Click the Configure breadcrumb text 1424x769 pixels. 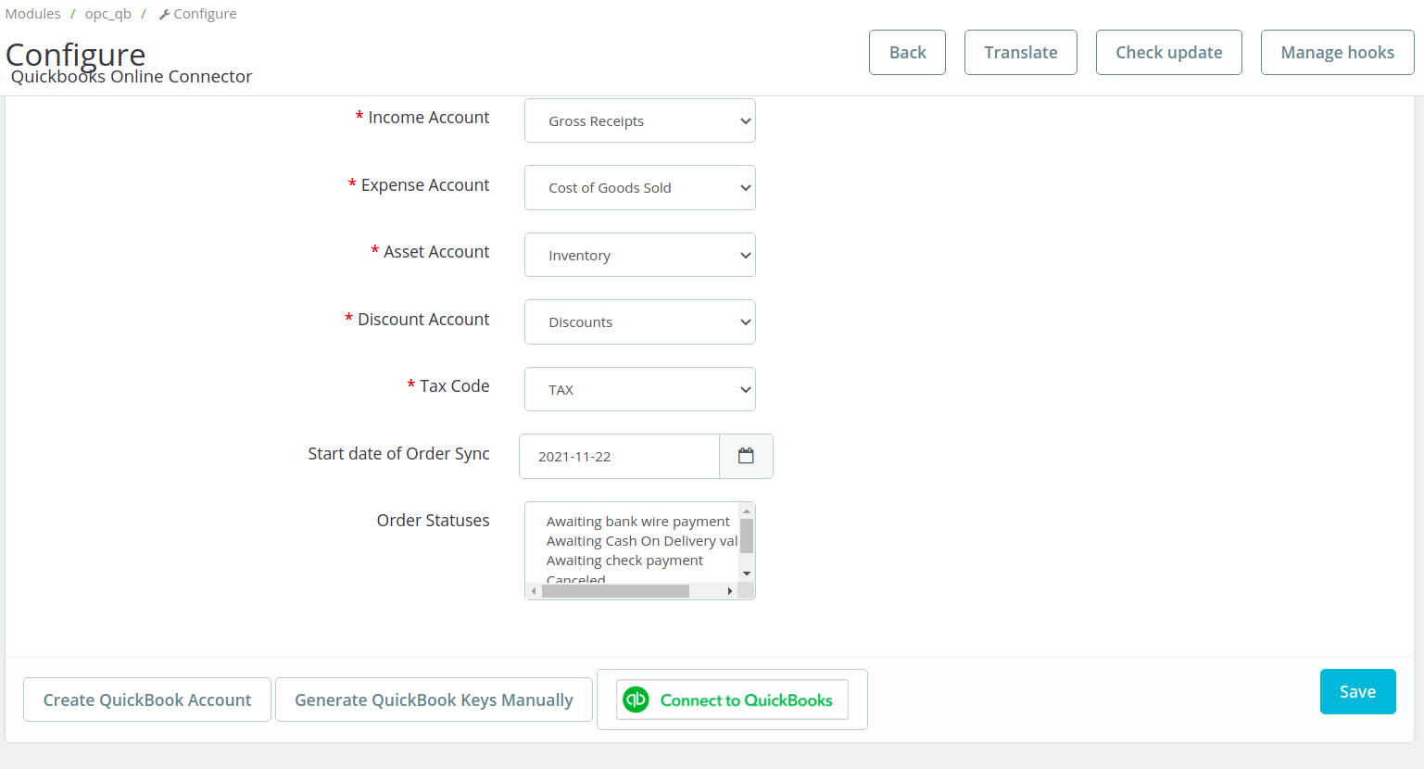pos(205,14)
